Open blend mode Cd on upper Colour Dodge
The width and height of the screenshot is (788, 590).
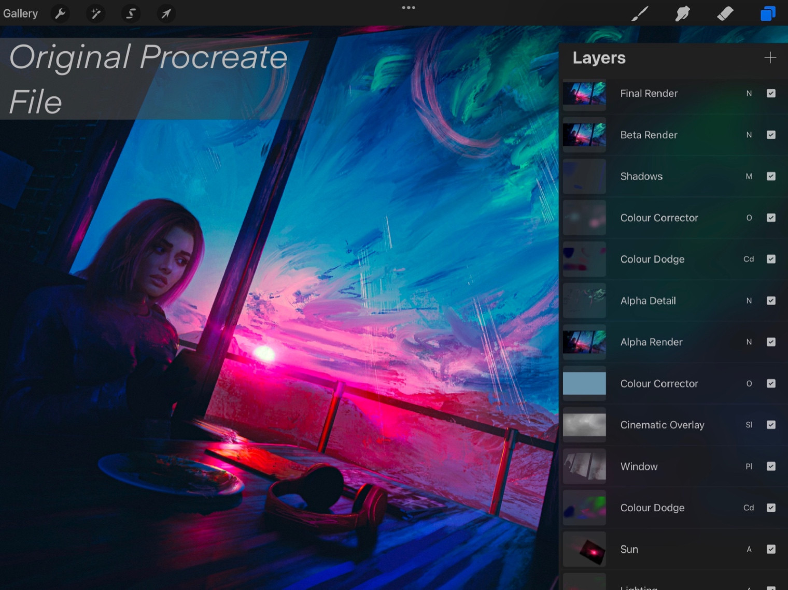coord(749,259)
